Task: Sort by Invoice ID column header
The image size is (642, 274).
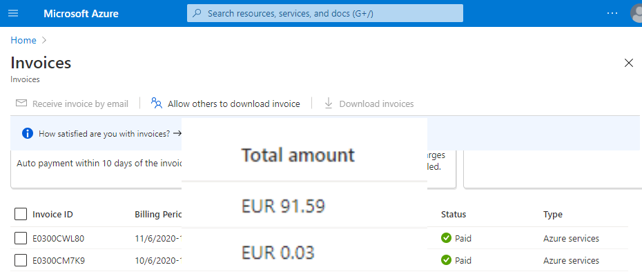Action: tap(53, 214)
